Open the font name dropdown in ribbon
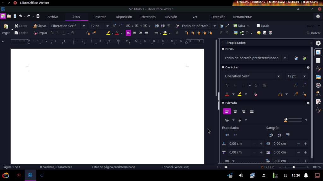Image resolution: width=323 pixels, height=181 pixels. 84,26
